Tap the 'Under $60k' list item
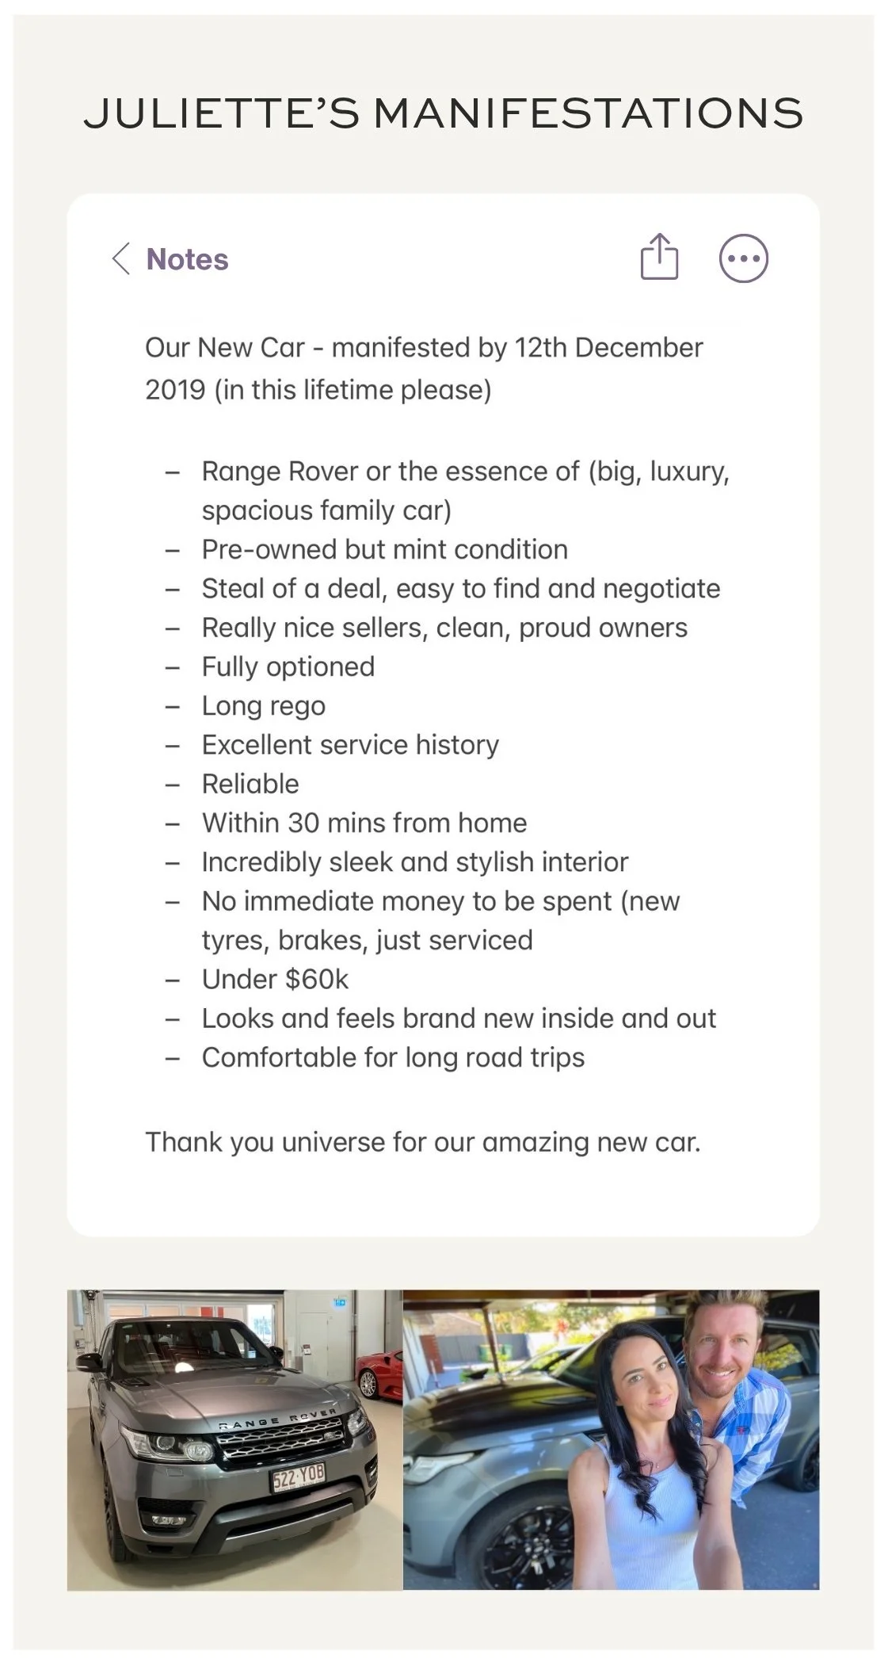This screenshot has width=888, height=1662. point(275,980)
